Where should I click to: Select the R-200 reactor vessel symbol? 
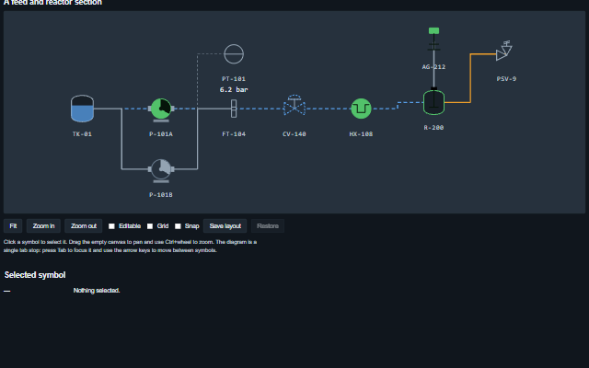click(433, 102)
